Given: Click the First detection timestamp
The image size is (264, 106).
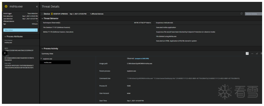Looking at the screenshot, I should click(x=30, y=16).
